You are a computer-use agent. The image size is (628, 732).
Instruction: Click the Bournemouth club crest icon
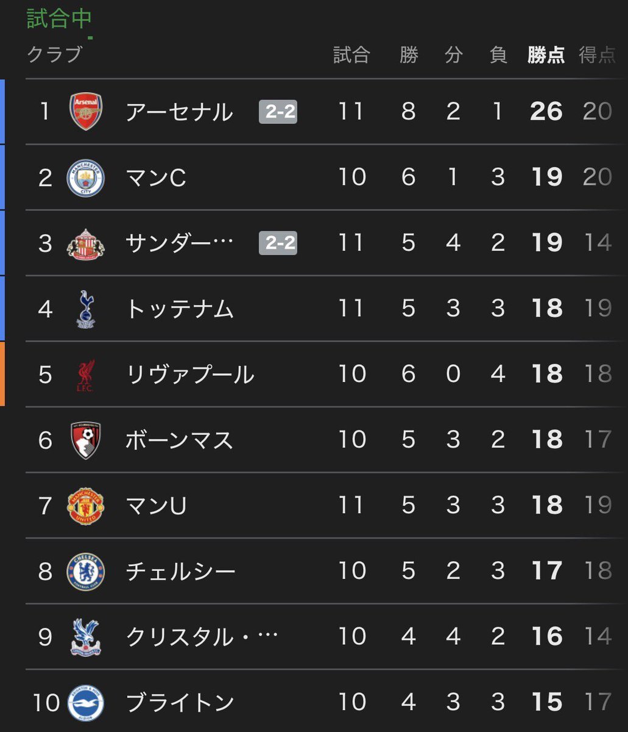(x=86, y=440)
